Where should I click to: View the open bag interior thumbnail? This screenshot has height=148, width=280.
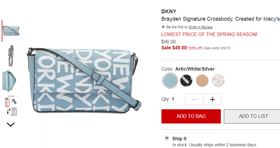click(9, 81)
